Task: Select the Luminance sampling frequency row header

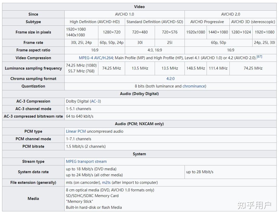Action: [33, 68]
